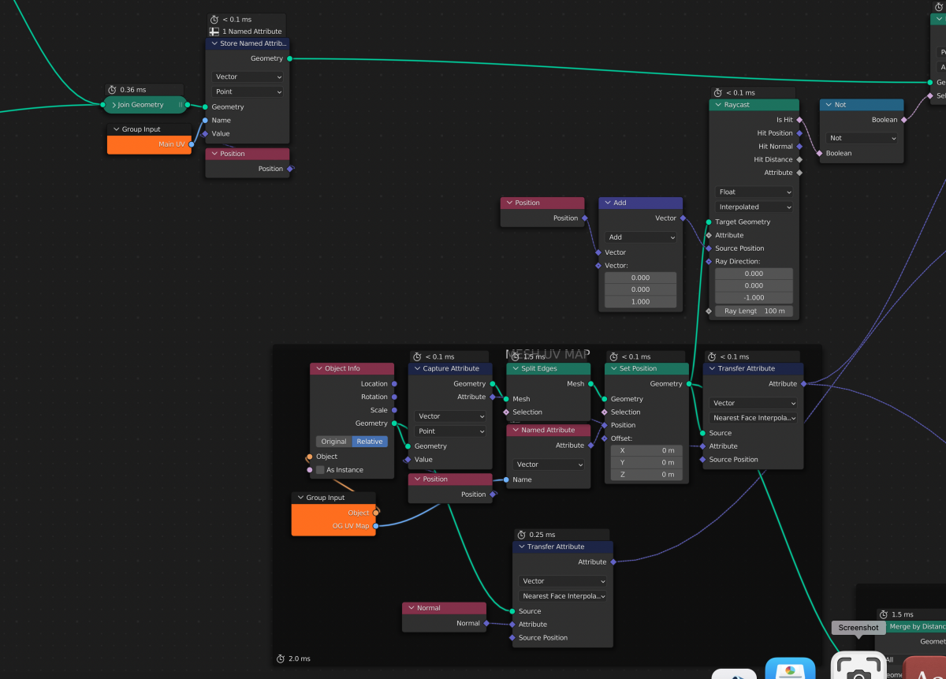
Task: Open Point domain dropdown in Capture Attribute
Action: [x=450, y=431]
